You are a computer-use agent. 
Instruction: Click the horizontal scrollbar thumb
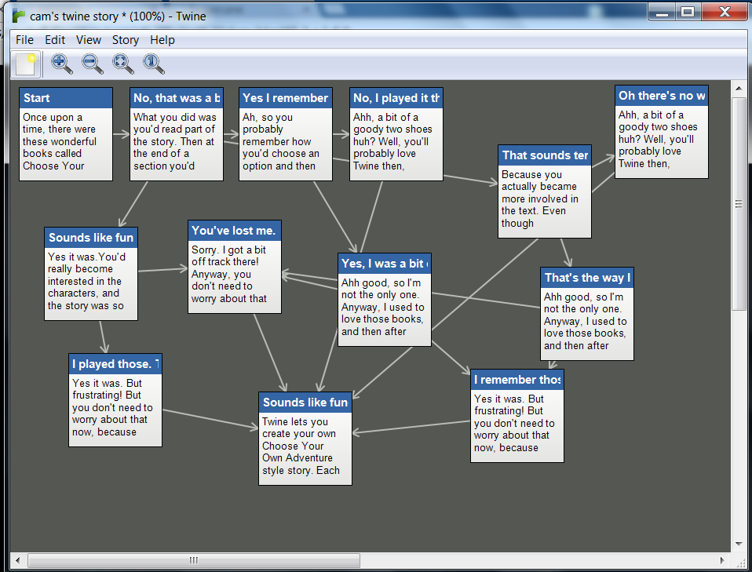coord(194,560)
